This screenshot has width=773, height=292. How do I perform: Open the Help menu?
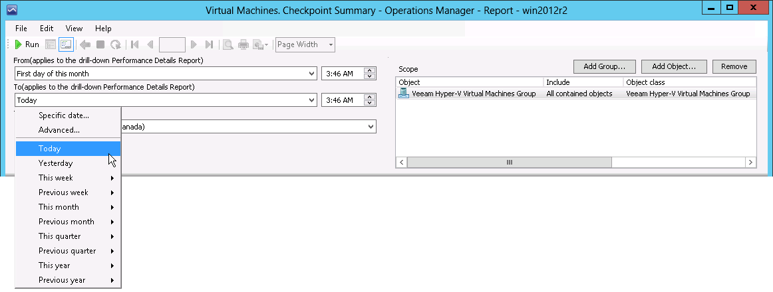pyautogui.click(x=103, y=29)
